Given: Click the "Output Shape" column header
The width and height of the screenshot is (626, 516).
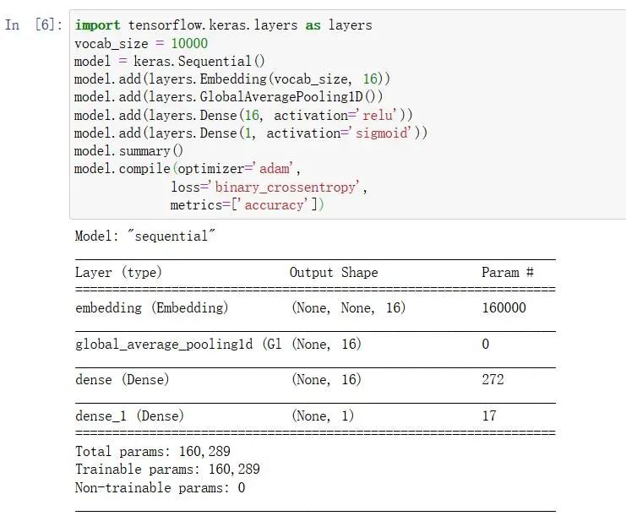Looking at the screenshot, I should 334,273.
